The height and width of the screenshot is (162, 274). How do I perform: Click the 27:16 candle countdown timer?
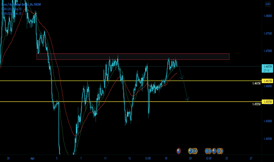266,70
